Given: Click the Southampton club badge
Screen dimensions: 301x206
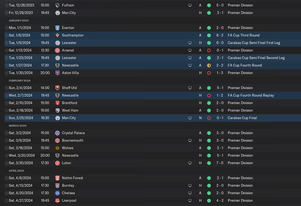Looking at the screenshot, I should (57, 35).
